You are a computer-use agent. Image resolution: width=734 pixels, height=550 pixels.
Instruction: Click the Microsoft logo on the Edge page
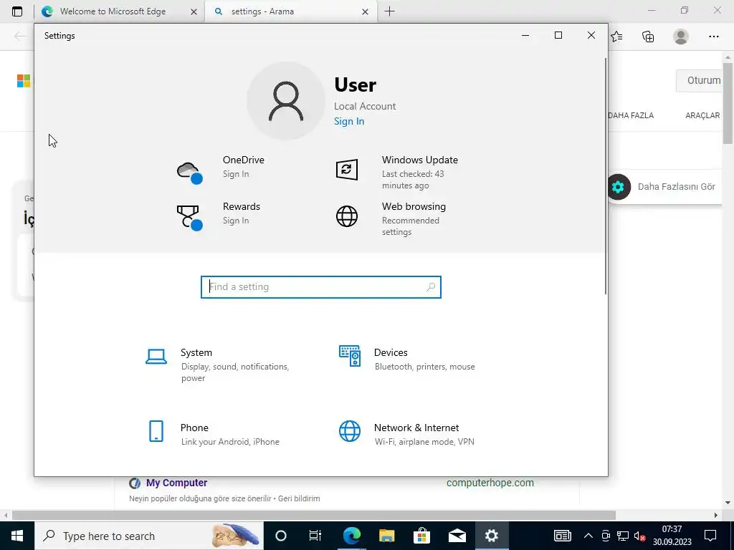pos(24,81)
